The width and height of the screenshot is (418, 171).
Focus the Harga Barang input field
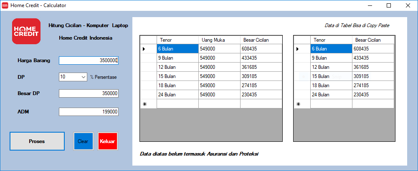pyautogui.click(x=89, y=60)
